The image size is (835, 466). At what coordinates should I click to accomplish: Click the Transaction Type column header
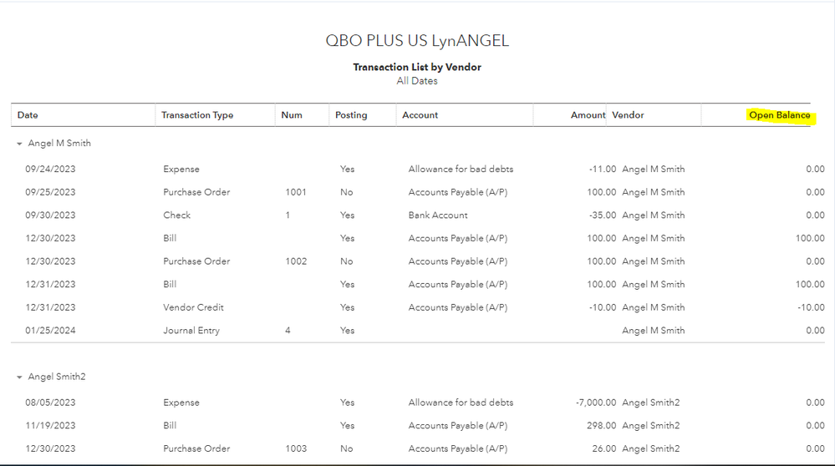point(197,115)
